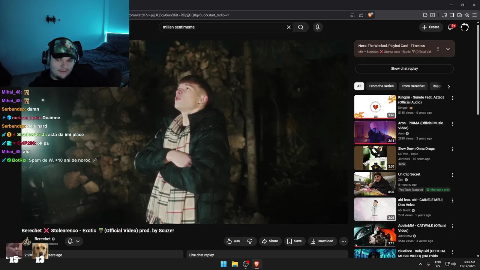Viewport: 480px width, 270px height.
Task: Click the Create button
Action: (430, 27)
